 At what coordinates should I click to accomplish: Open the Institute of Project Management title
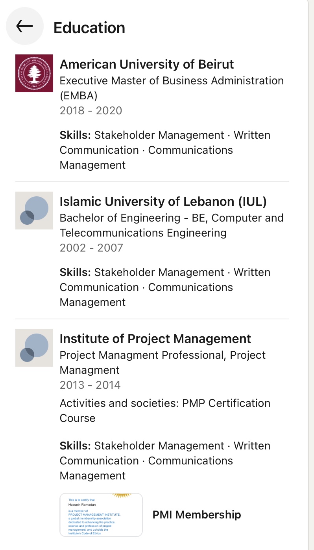tap(155, 339)
